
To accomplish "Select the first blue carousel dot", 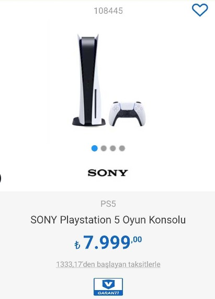I will 95,148.
